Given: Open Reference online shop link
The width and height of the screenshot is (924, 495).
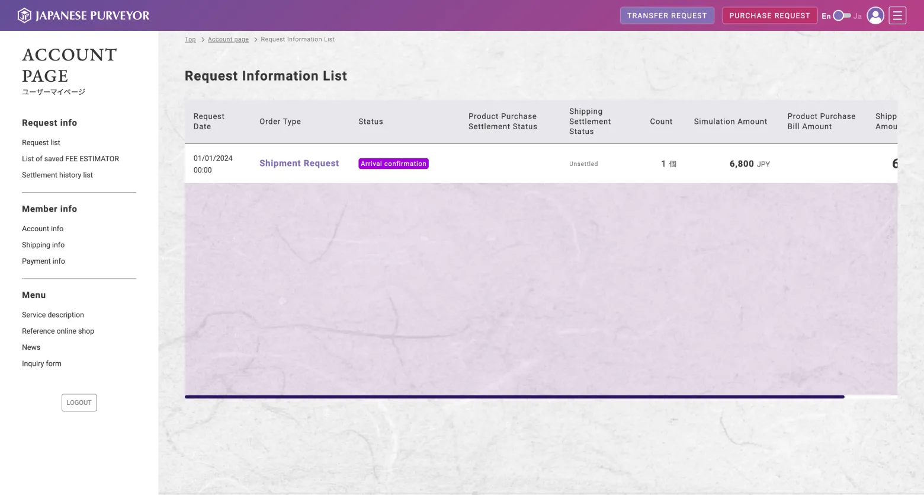Looking at the screenshot, I should click(x=58, y=331).
